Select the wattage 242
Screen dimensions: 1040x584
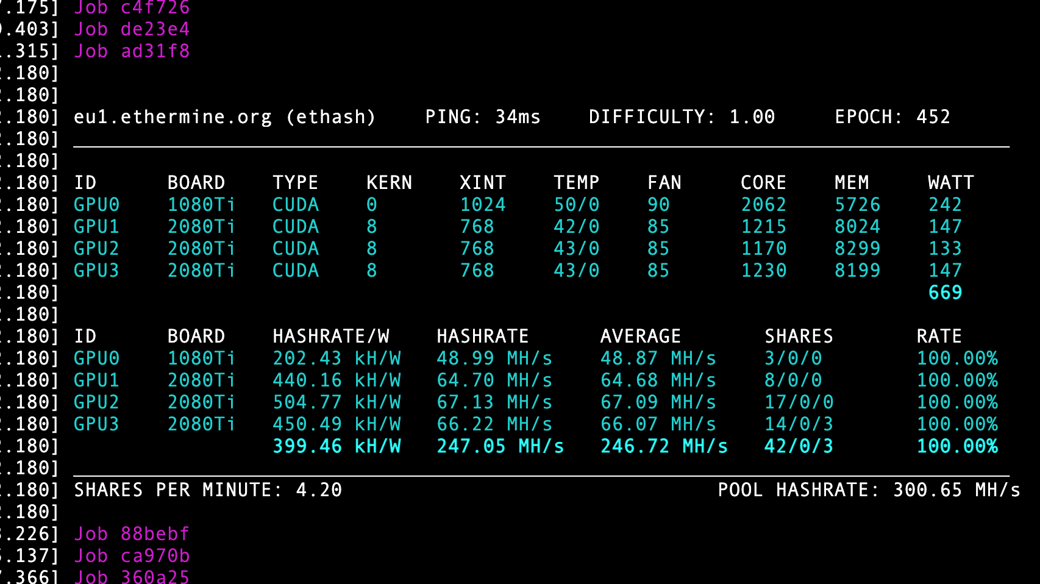click(945, 205)
